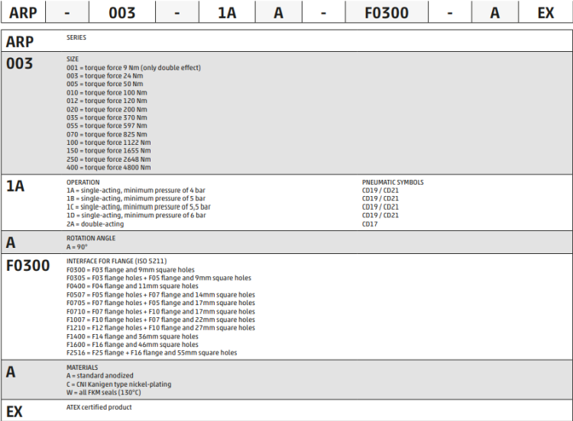Viewport: 573px width, 421px height.
Task: Select 'F1600 = F16 flange and 46mm square holes'
Action: tap(132, 345)
